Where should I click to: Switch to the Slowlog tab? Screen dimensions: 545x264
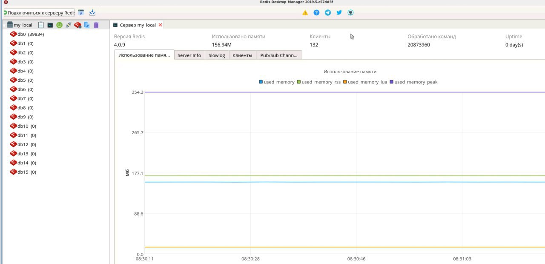click(x=217, y=55)
